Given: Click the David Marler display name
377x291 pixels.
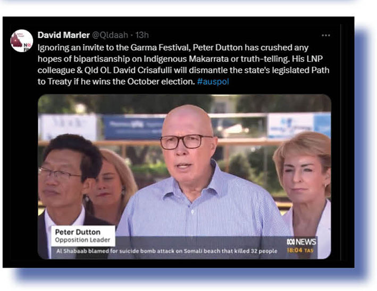Looking at the screenshot, I should [x=63, y=35].
